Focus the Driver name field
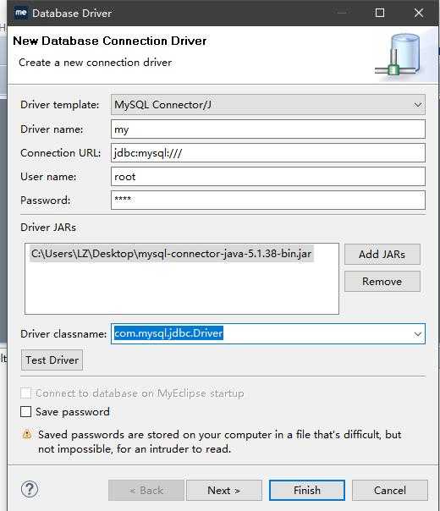This screenshot has height=511, width=440. pyautogui.click(x=268, y=129)
